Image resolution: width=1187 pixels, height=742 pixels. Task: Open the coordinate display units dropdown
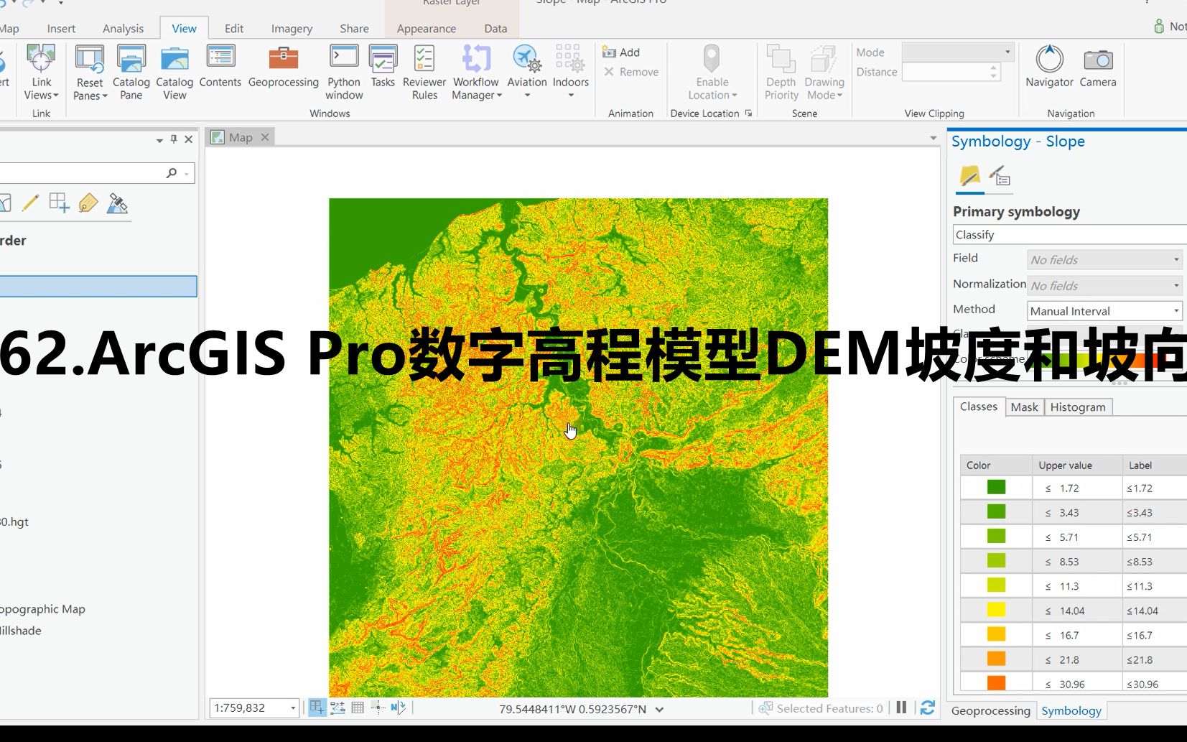point(659,710)
